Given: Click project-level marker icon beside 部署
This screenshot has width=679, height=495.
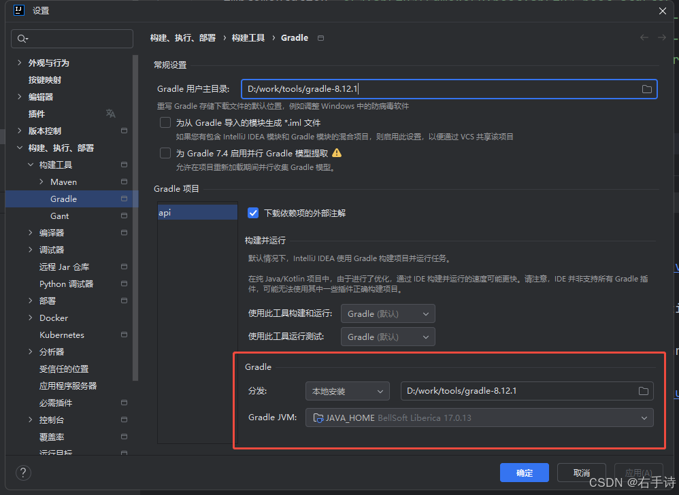Looking at the screenshot, I should coord(125,301).
